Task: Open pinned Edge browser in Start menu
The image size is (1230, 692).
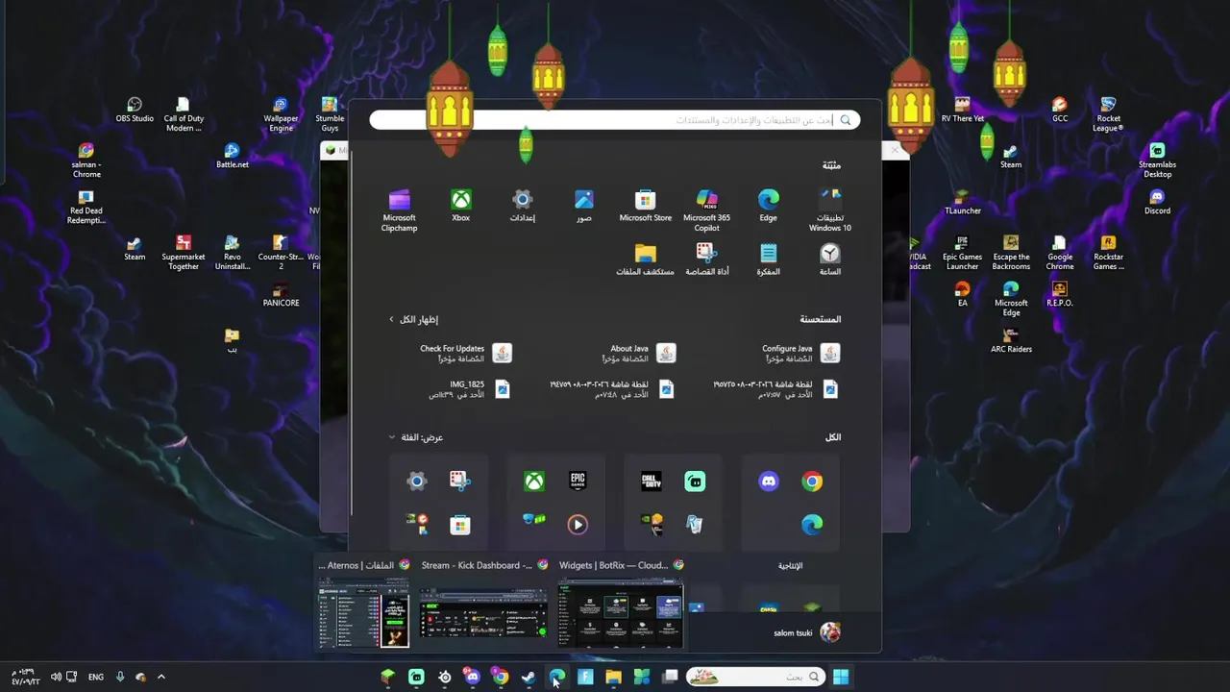Action: 768,206
